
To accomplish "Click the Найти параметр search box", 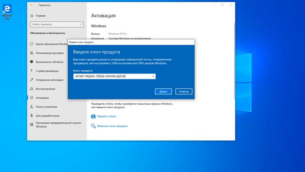I will click(x=57, y=24).
